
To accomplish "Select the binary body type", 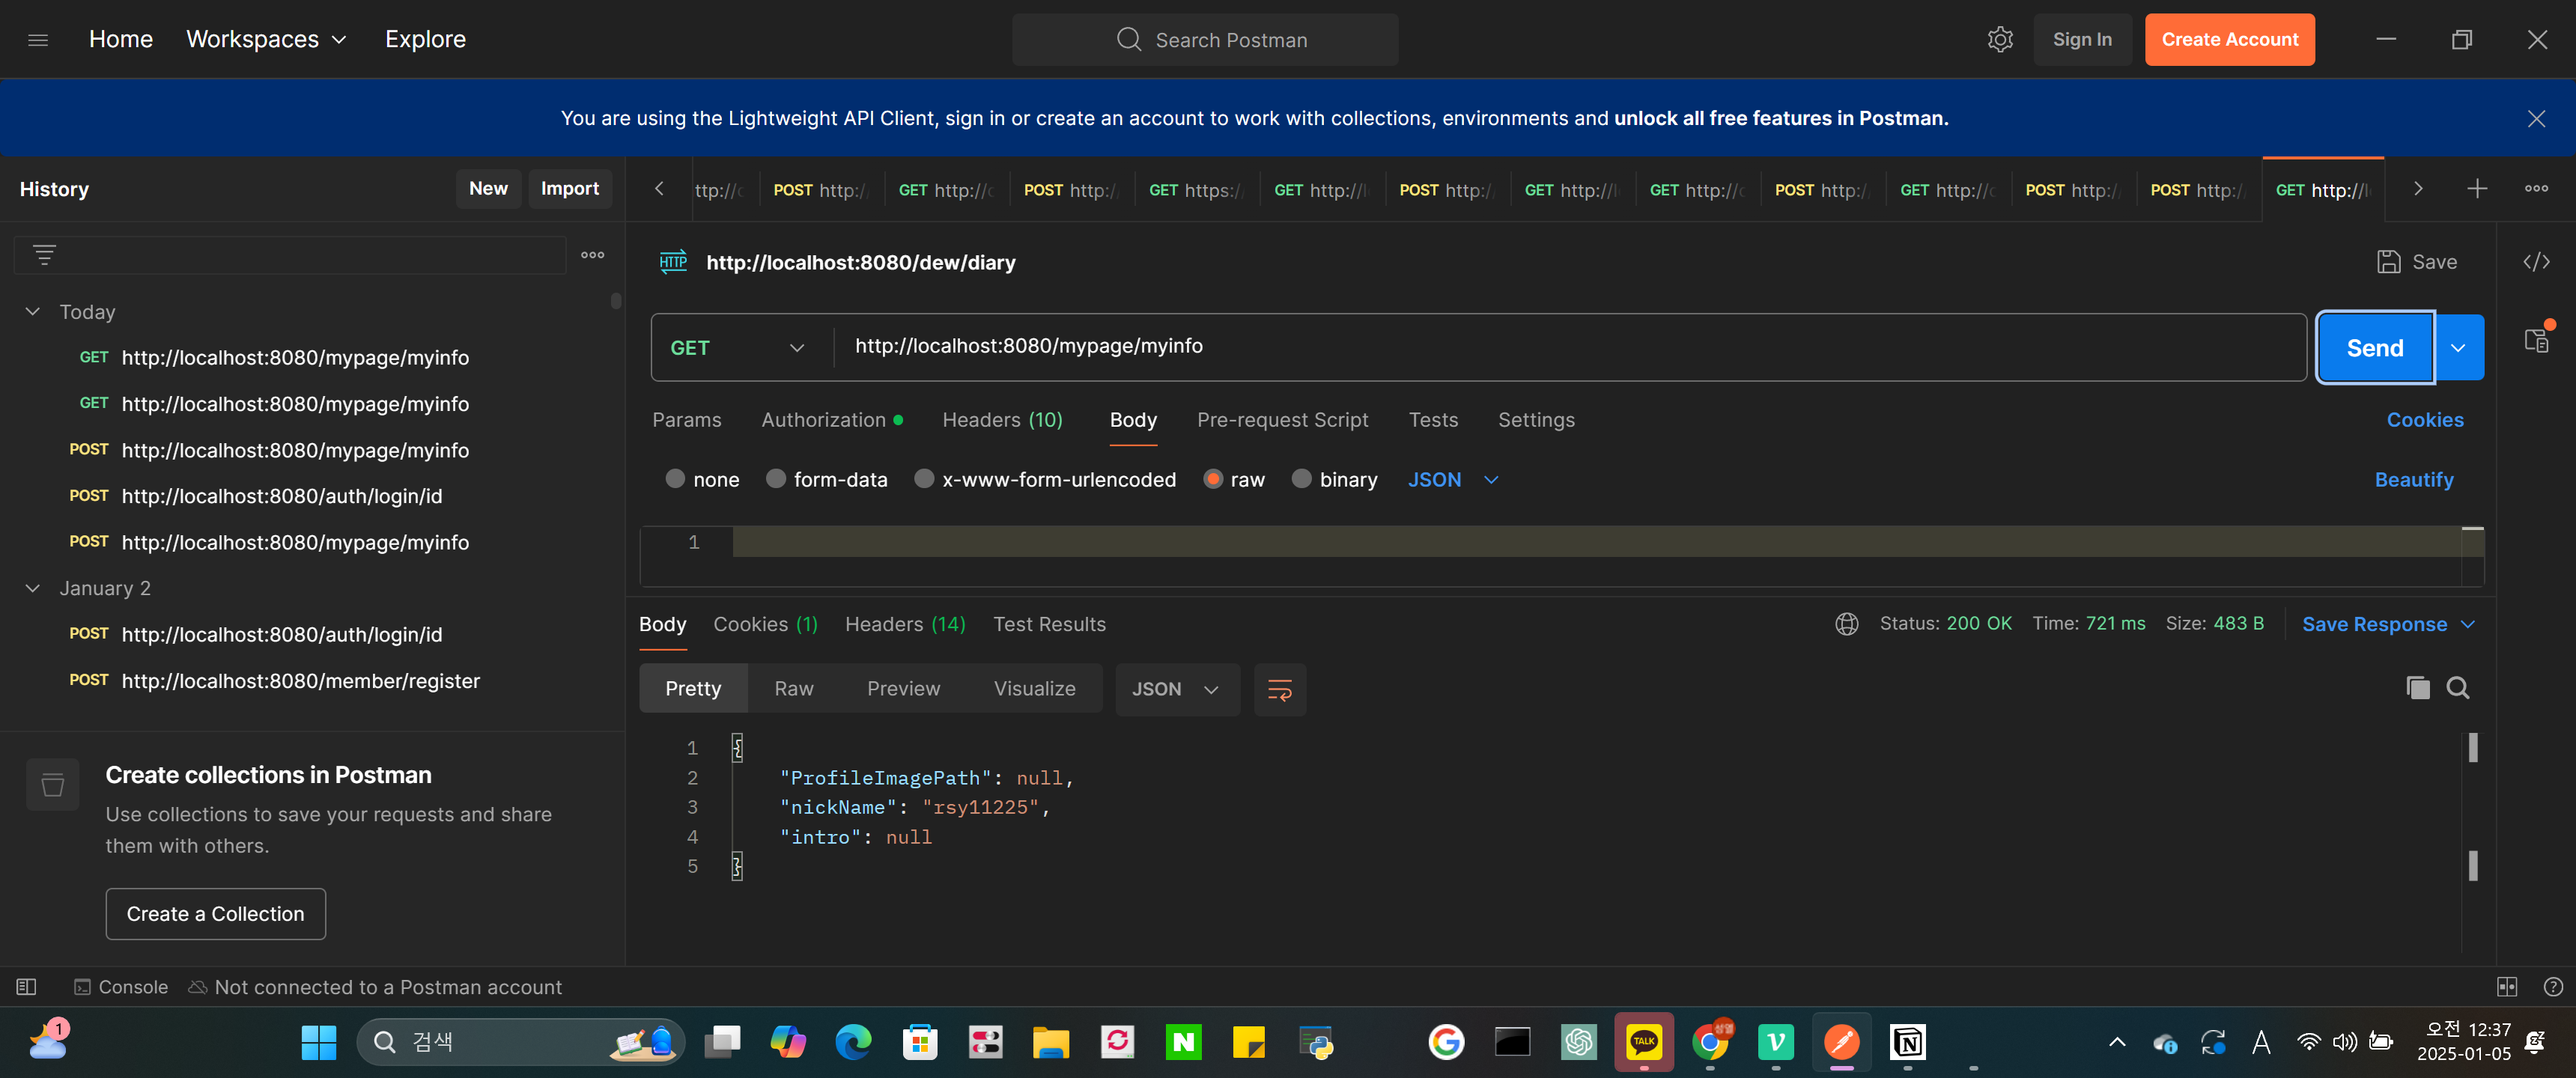I will pyautogui.click(x=1301, y=479).
